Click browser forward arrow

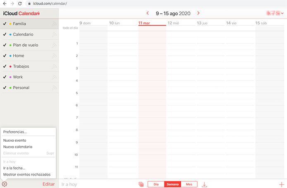12,3
